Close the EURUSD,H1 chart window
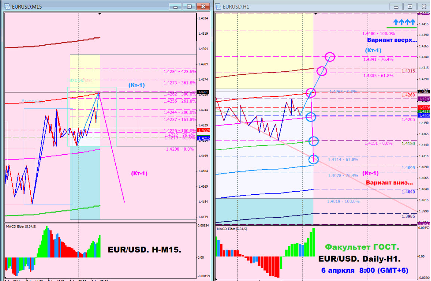431x281 pixels. (424, 7)
